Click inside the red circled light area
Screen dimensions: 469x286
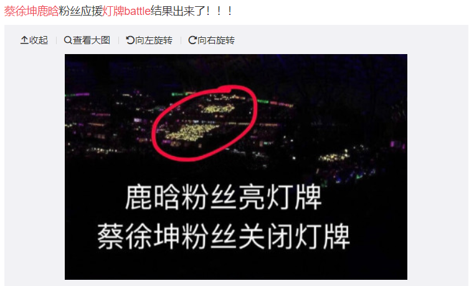coord(204,123)
